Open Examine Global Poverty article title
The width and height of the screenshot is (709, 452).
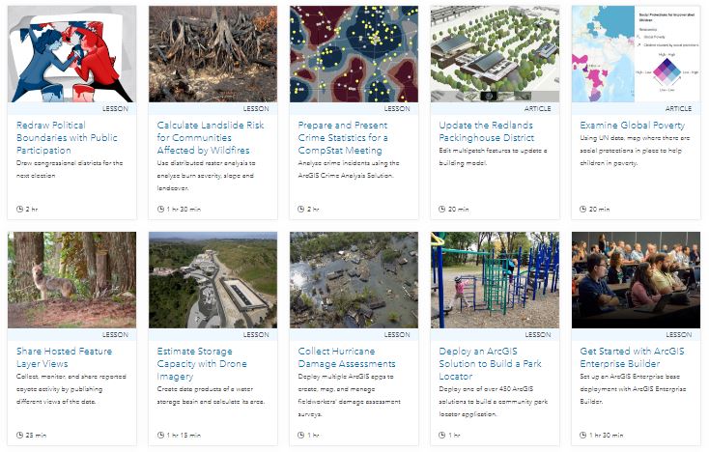pos(632,126)
